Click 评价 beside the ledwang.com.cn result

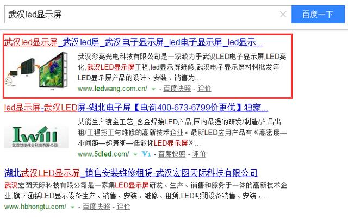204,88
